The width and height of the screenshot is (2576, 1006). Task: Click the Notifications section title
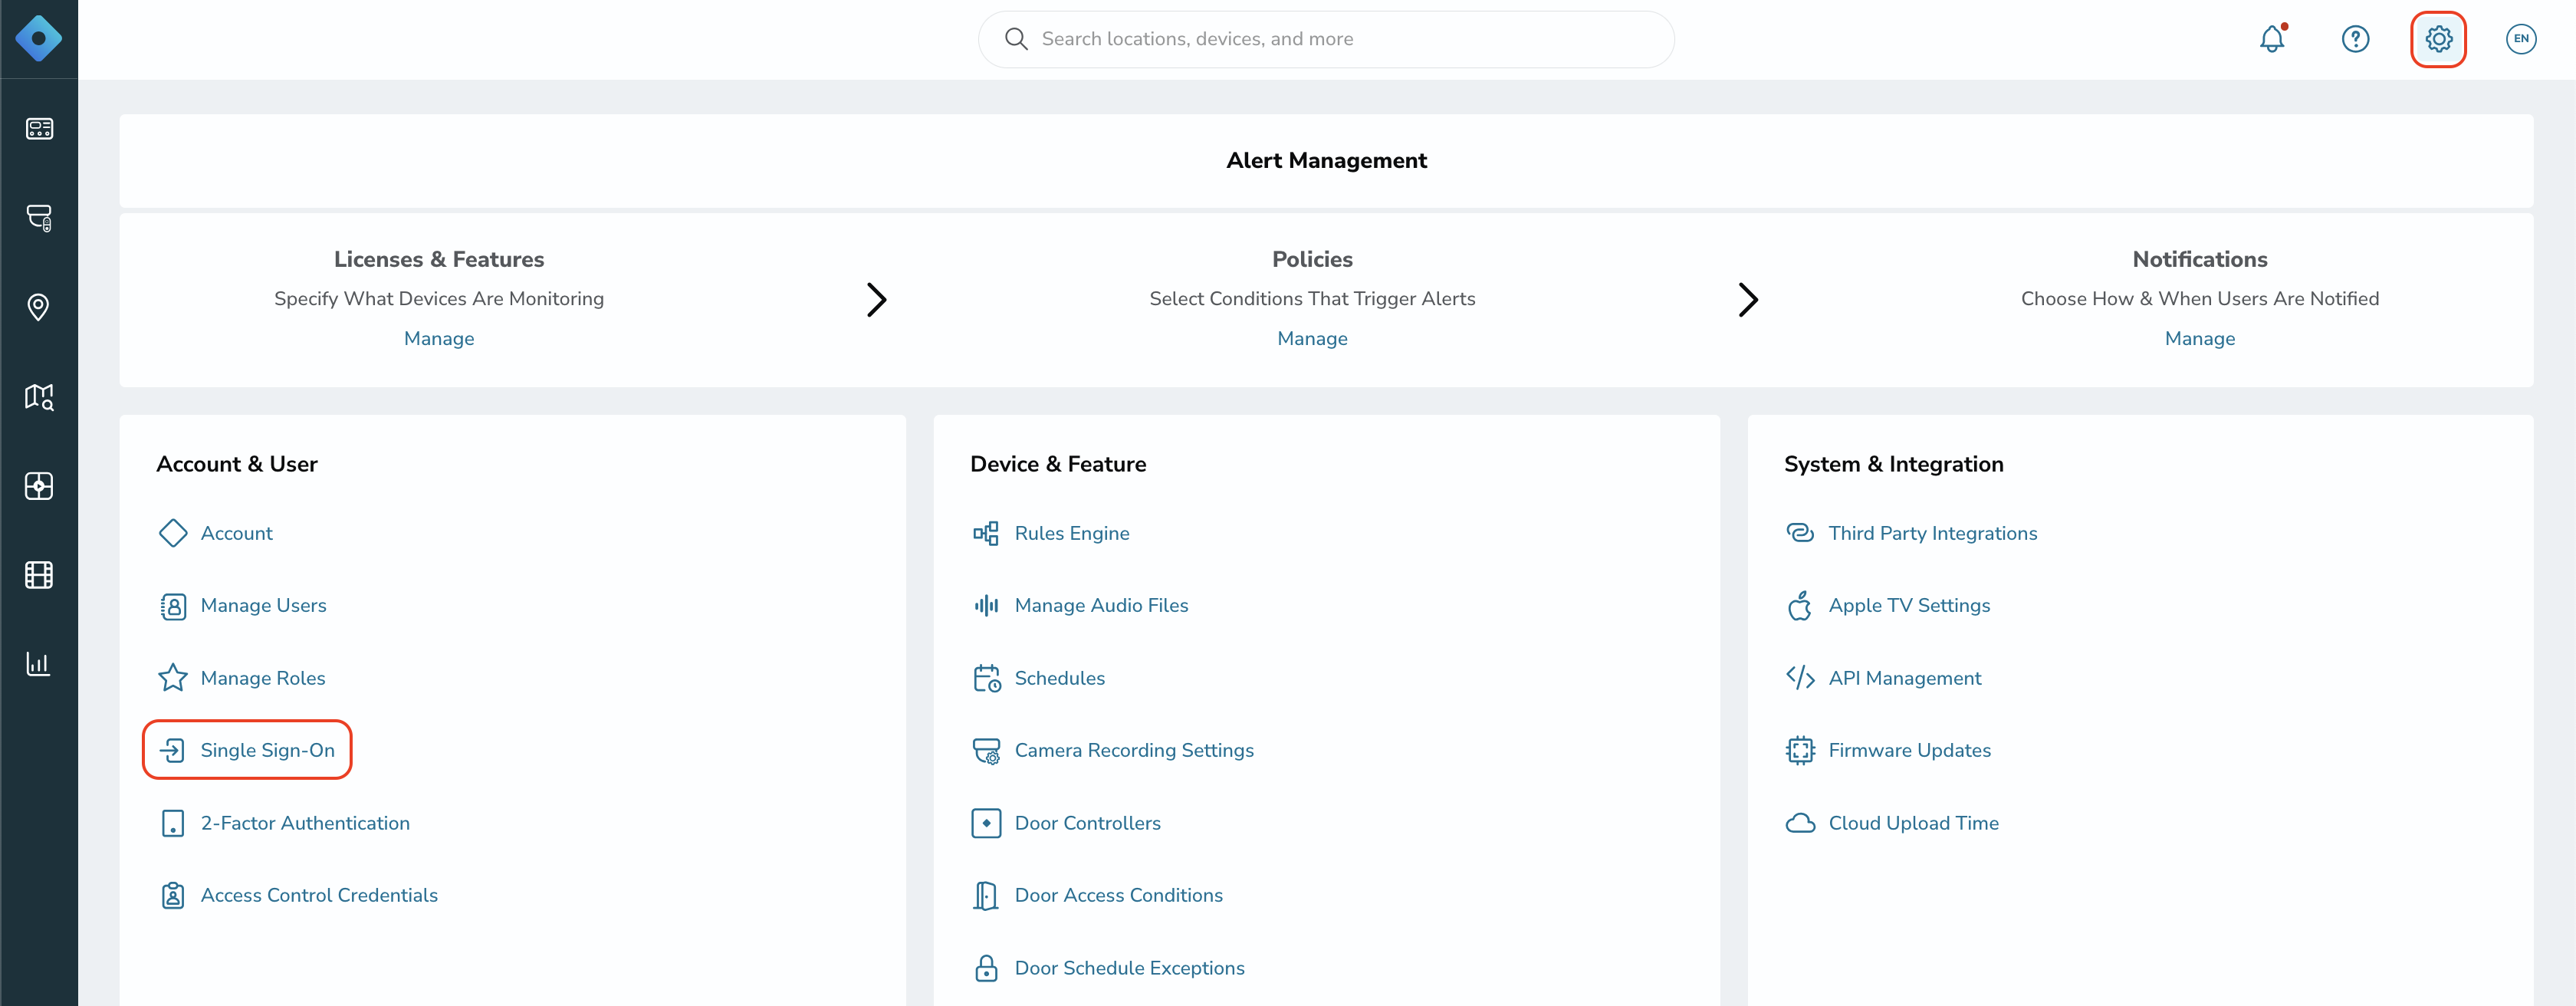coord(2199,259)
